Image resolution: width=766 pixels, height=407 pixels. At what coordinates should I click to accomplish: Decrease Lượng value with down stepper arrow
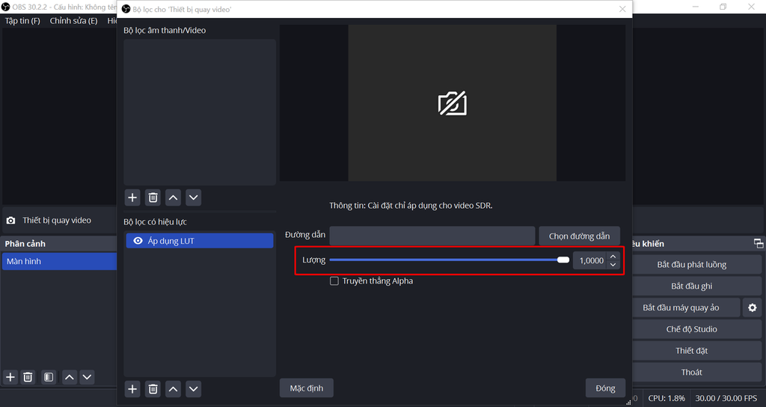613,264
